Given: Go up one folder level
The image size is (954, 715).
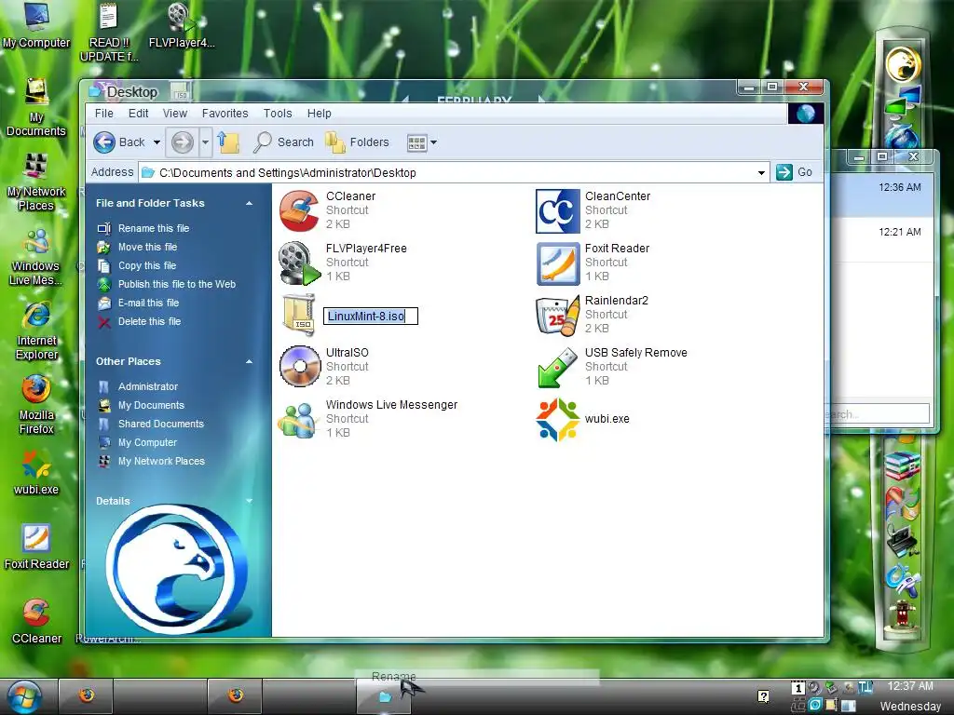Looking at the screenshot, I should pos(229,142).
